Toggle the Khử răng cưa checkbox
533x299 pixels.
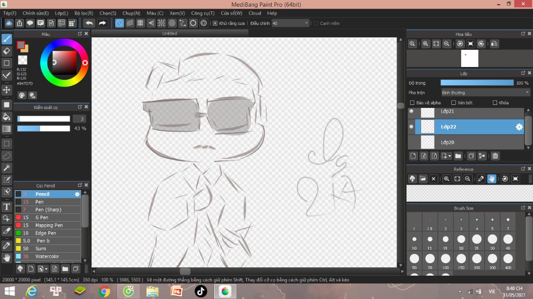coord(215,23)
